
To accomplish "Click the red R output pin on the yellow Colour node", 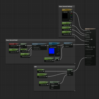I will pos(71,14).
